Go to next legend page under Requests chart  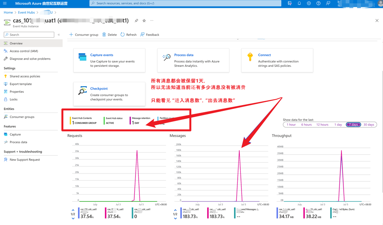73,218
